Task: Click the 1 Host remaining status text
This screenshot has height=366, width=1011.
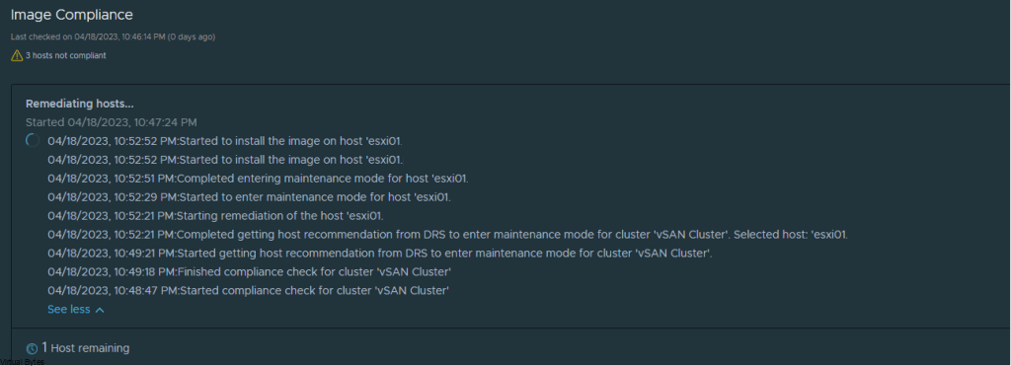Action: [x=86, y=348]
